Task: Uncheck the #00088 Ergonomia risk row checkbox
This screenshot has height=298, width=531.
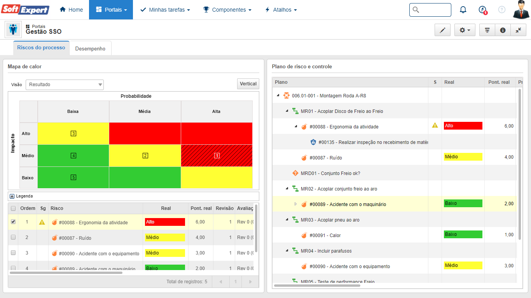Action: [x=13, y=222]
